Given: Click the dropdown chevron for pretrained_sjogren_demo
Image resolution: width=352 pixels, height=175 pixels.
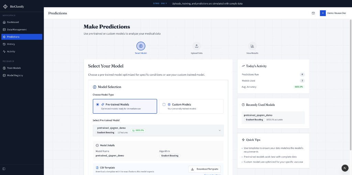Looking at the screenshot, I should (220, 130).
